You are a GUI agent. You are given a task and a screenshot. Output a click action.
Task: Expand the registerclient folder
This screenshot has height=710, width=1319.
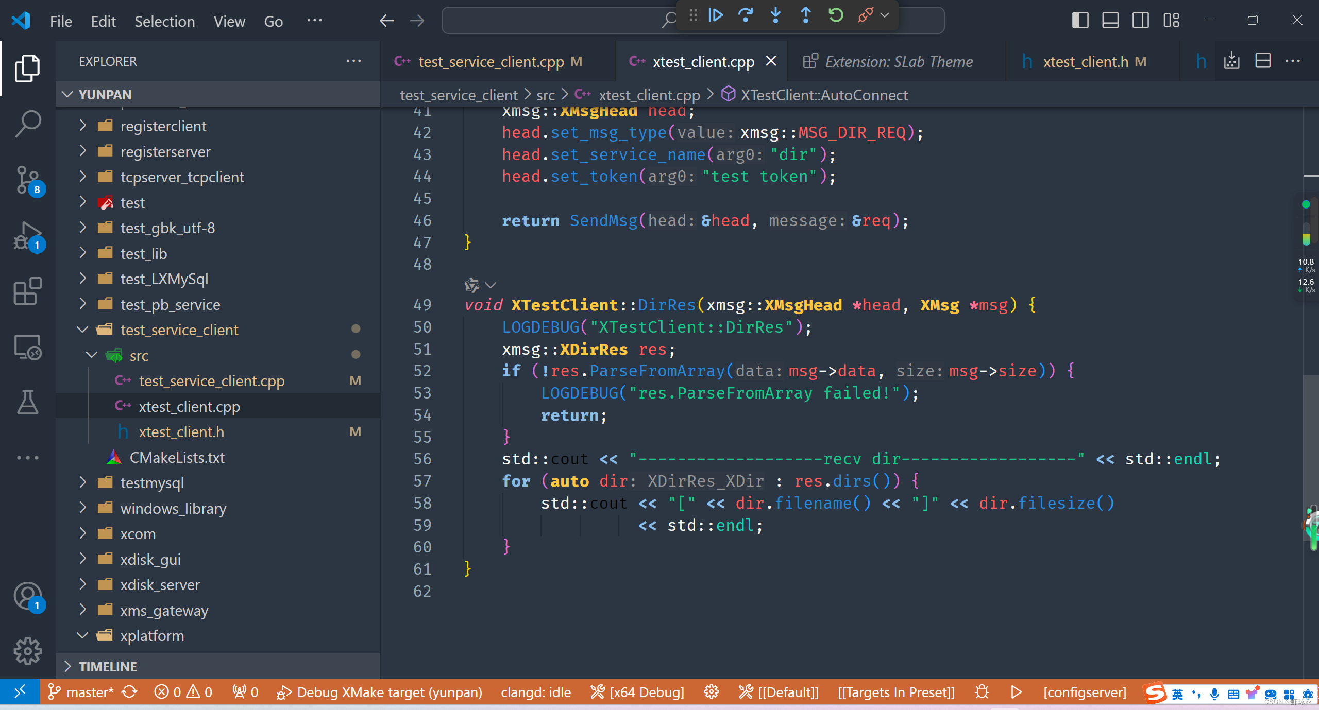tap(218, 126)
